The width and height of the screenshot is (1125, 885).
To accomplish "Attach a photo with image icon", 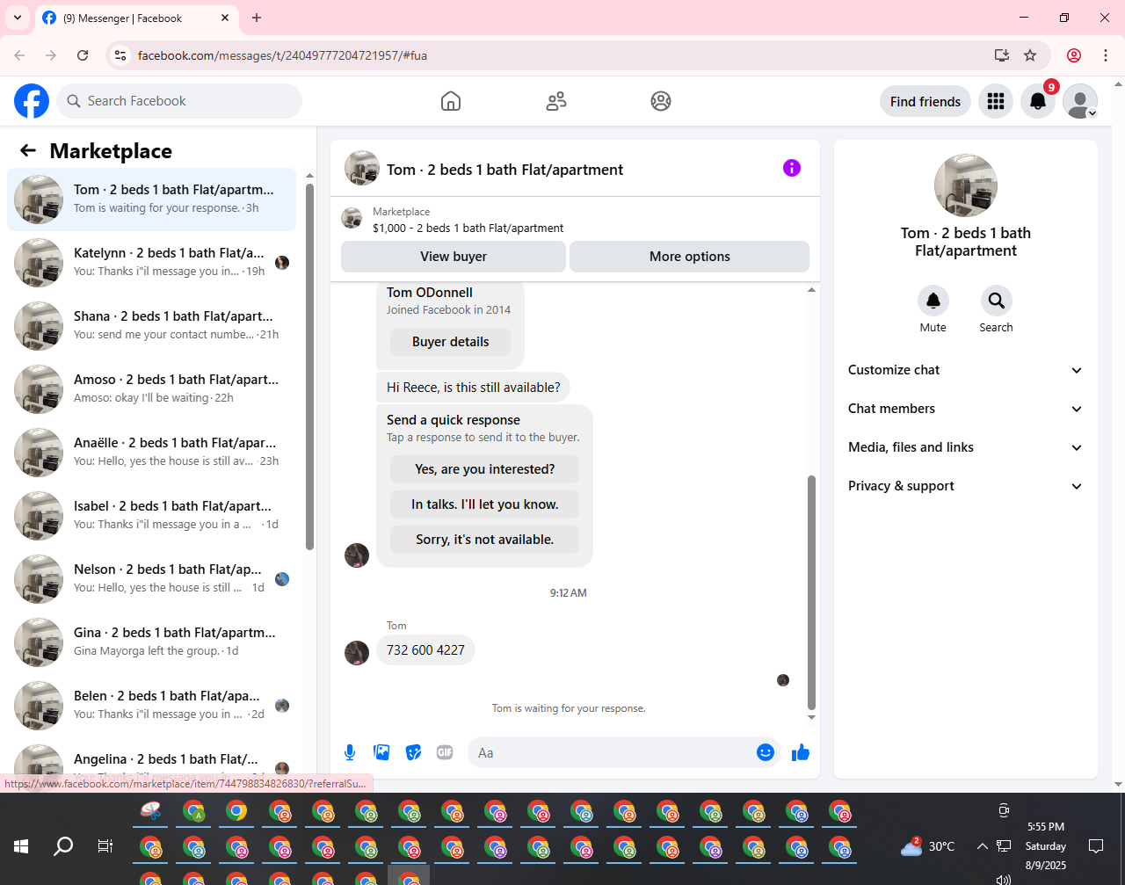I will pos(381,752).
